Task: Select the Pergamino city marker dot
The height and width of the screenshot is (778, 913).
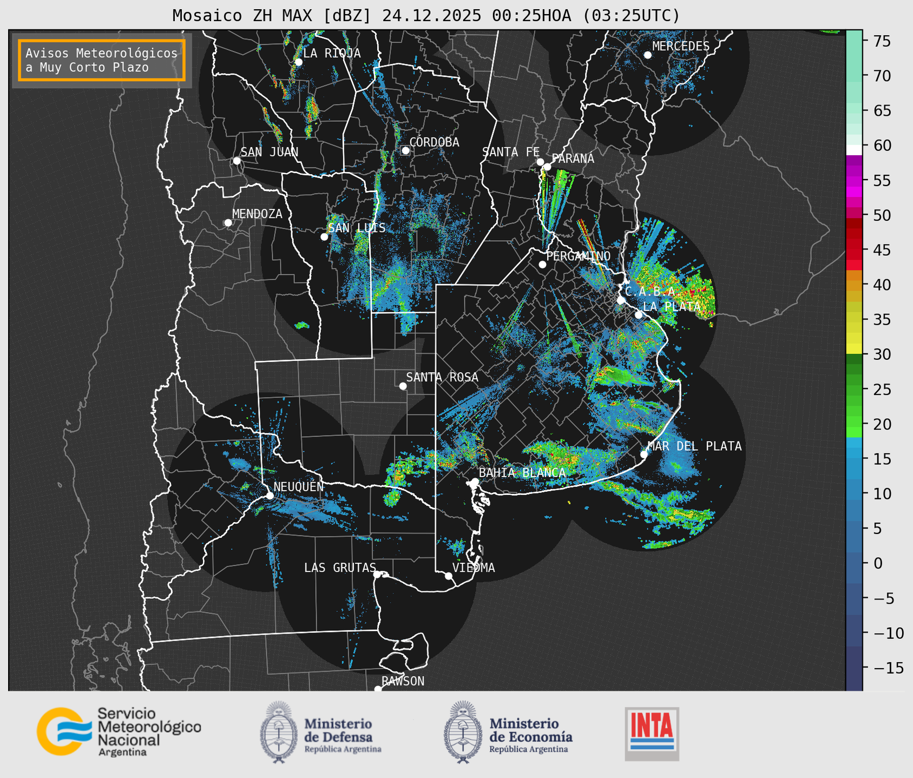Action: coord(542,265)
